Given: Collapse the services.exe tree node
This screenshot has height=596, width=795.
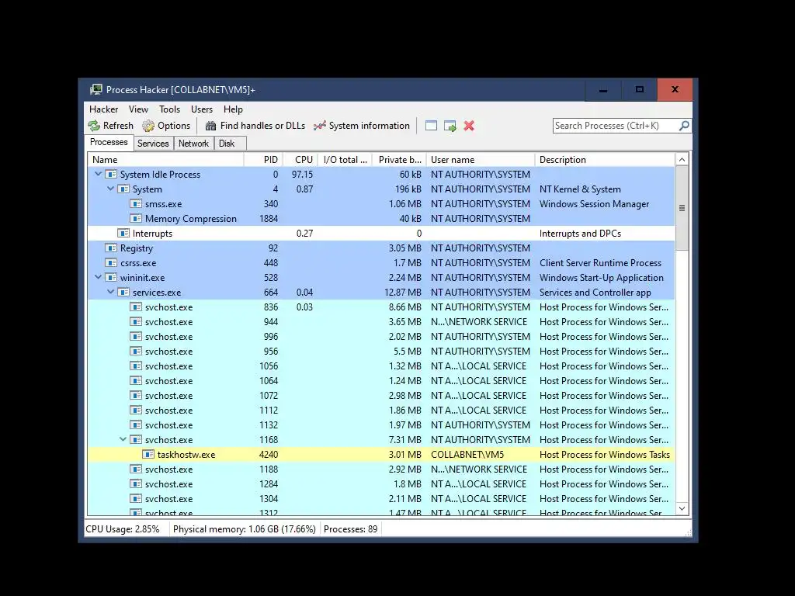Looking at the screenshot, I should coord(110,292).
